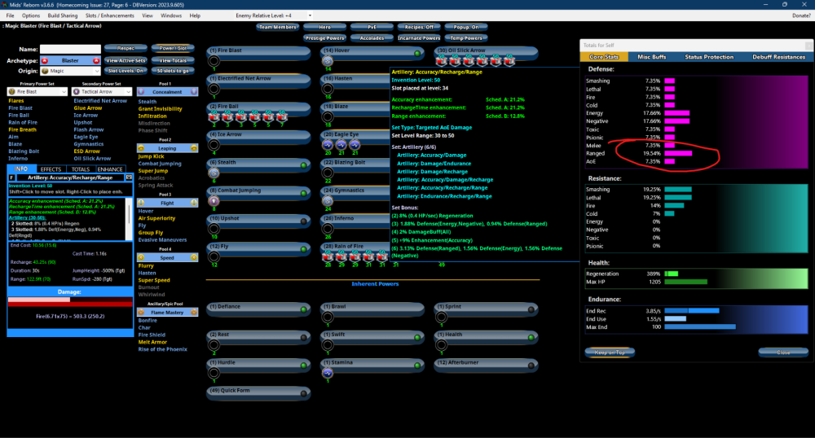
Task: Open the Slots / Enhancements menu
Action: (108, 15)
